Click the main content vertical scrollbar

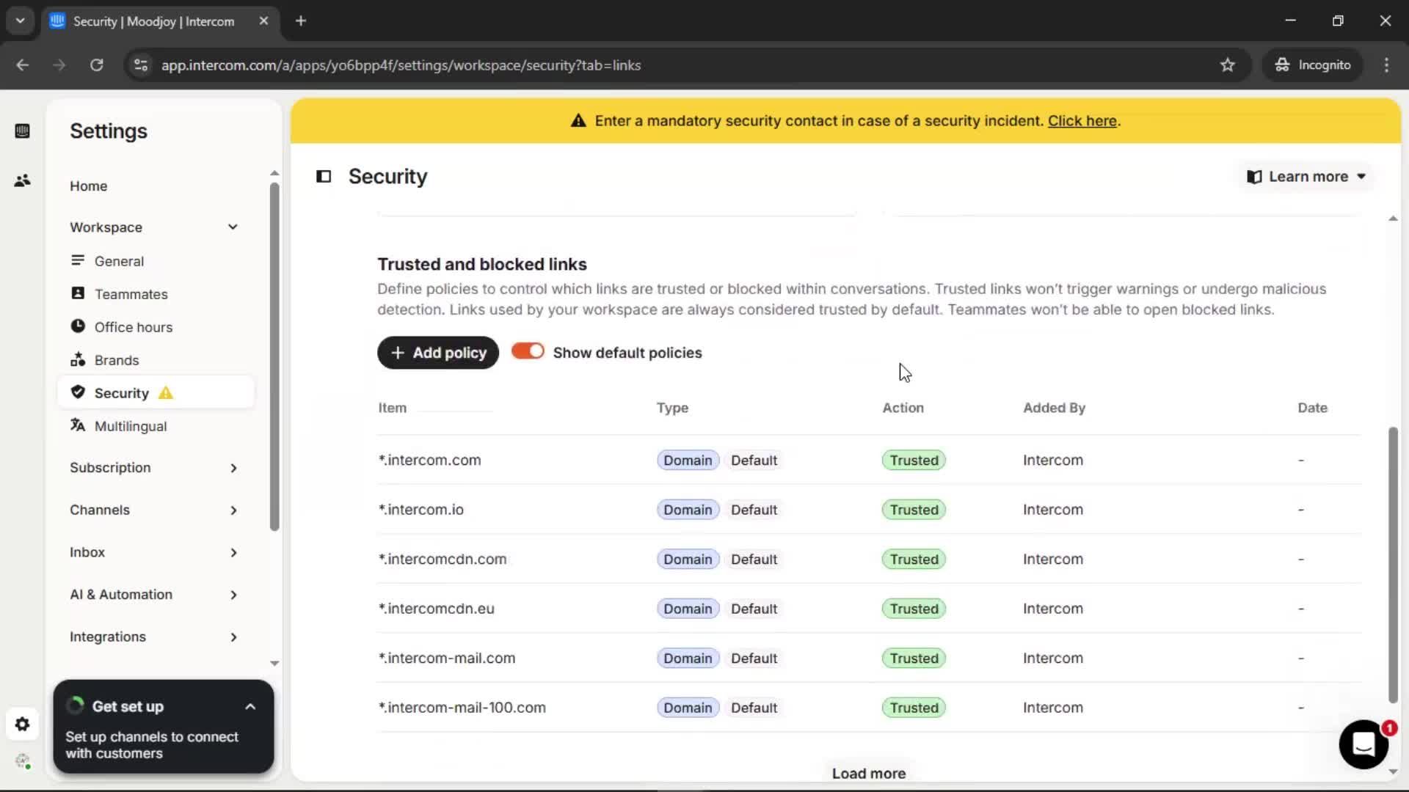(1393, 565)
